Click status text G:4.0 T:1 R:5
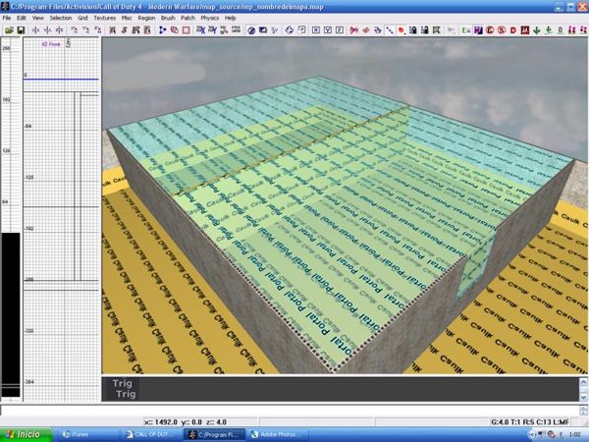This screenshot has height=442, width=589. pyautogui.click(x=530, y=422)
